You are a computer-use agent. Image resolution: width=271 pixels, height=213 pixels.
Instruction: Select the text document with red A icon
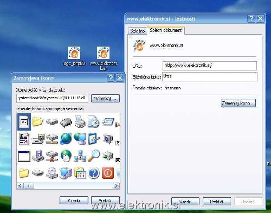(x=24, y=139)
